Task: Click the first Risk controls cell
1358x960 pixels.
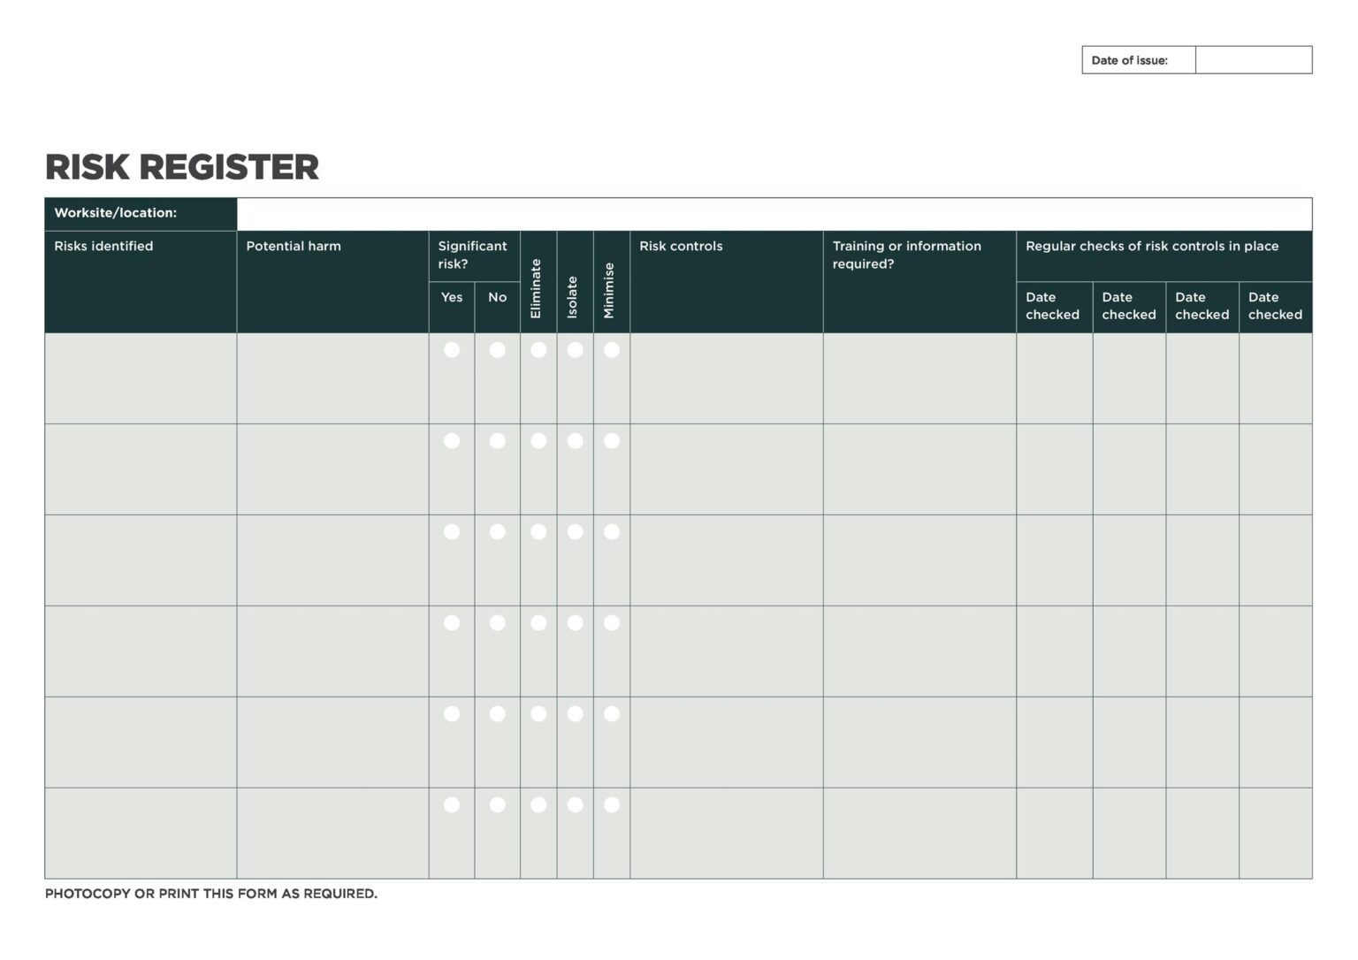Action: [725, 377]
